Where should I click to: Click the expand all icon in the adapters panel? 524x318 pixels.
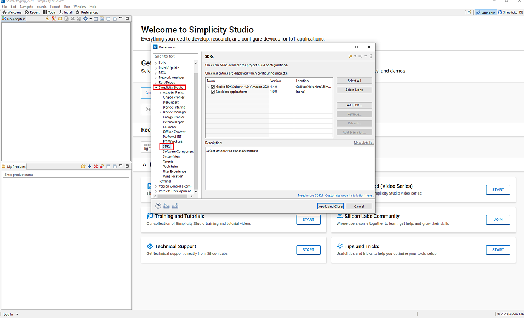pos(115,19)
